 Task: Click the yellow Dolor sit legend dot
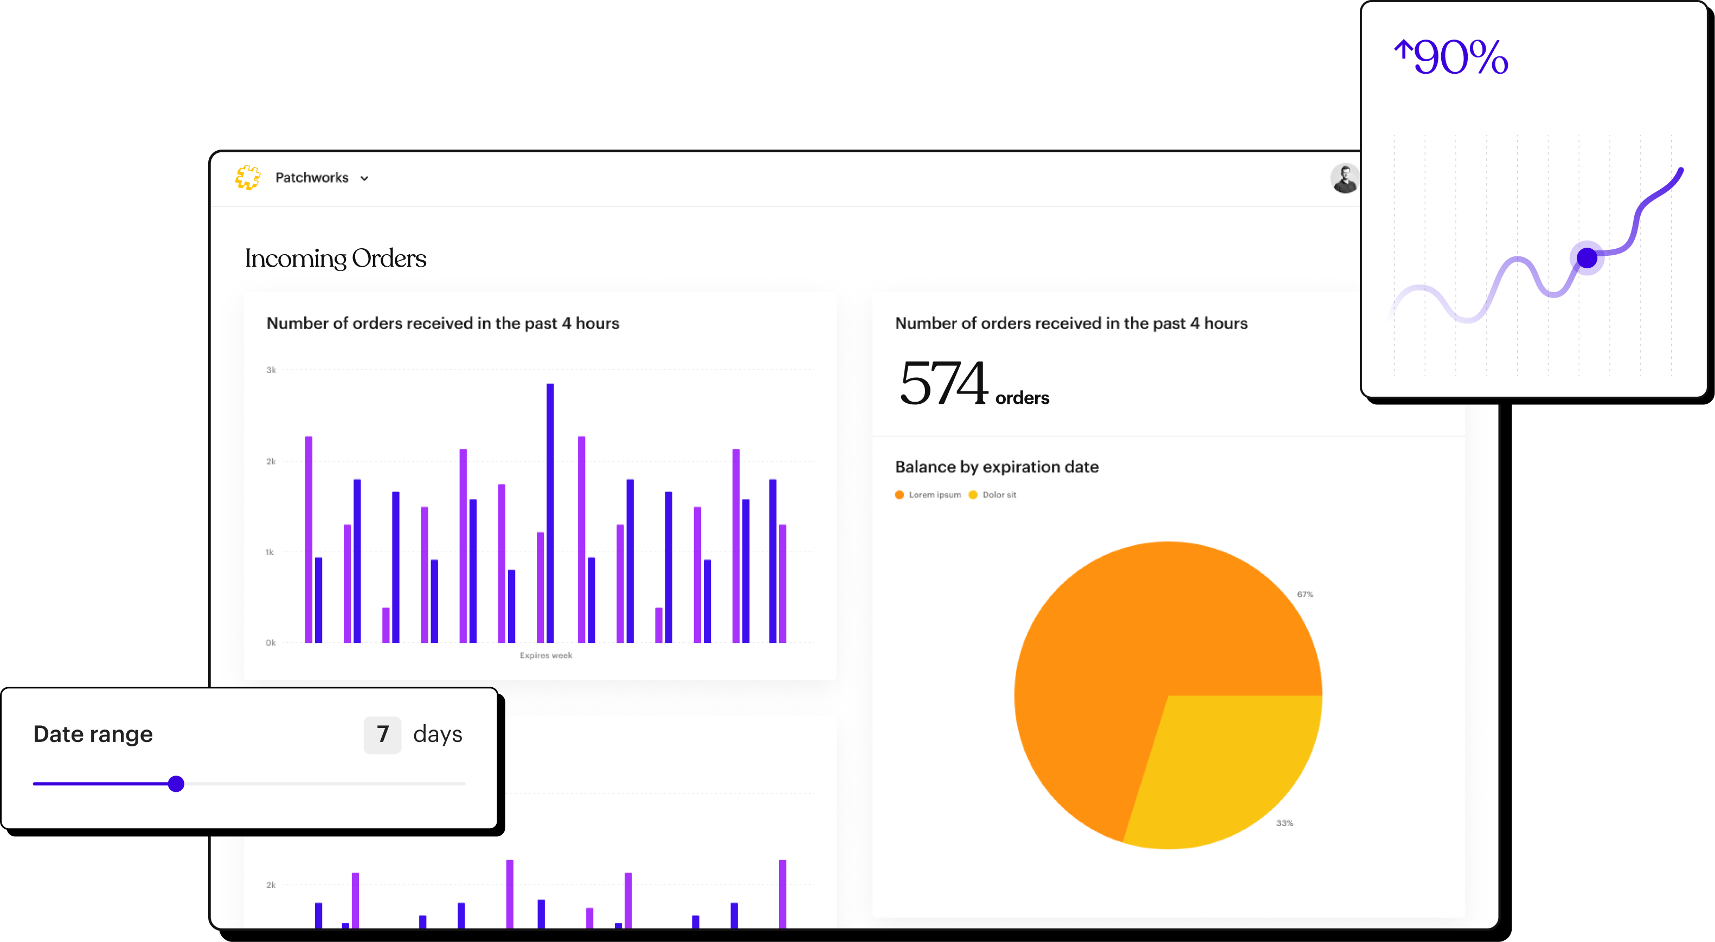(973, 494)
